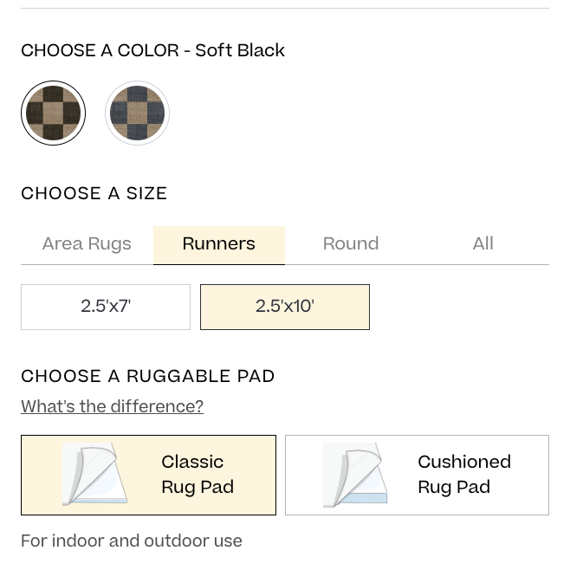Choose the 2.5'x10' runner size

tap(285, 307)
